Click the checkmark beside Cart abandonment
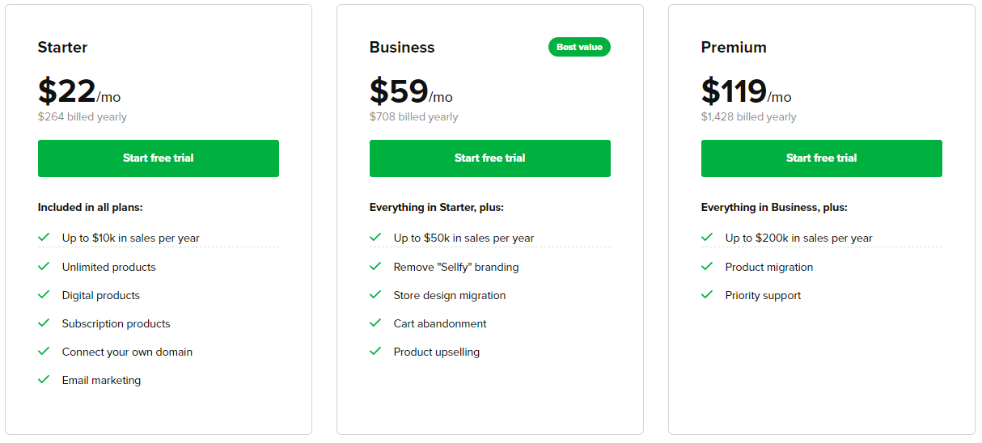The height and width of the screenshot is (443, 982). [375, 323]
